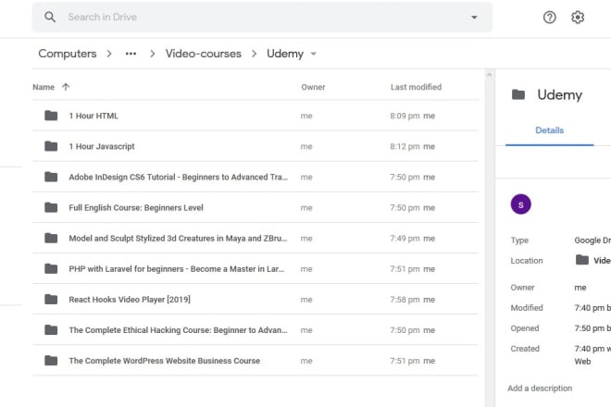The height and width of the screenshot is (407, 611).
Task: Click the purple S user avatar
Action: 521,204
